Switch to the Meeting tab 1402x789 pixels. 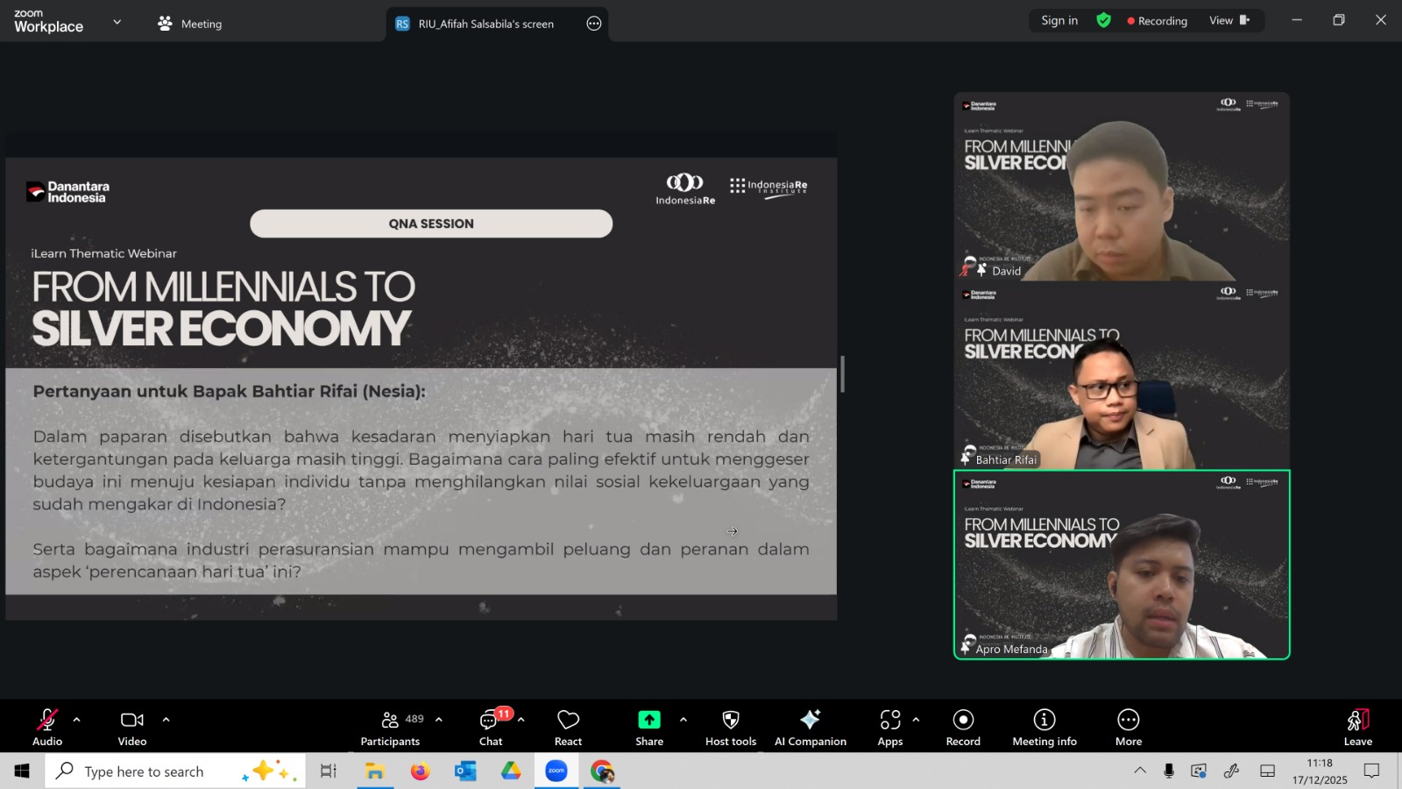click(x=190, y=24)
